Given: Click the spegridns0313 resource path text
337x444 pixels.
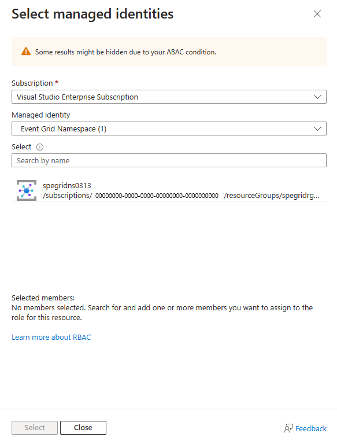Looking at the screenshot, I should point(181,196).
